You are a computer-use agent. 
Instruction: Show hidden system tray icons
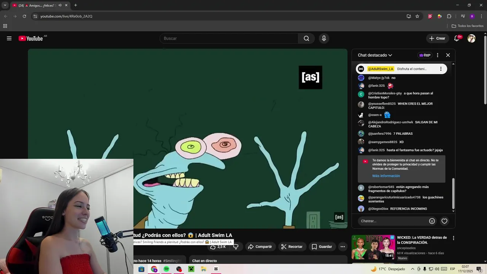point(412,269)
